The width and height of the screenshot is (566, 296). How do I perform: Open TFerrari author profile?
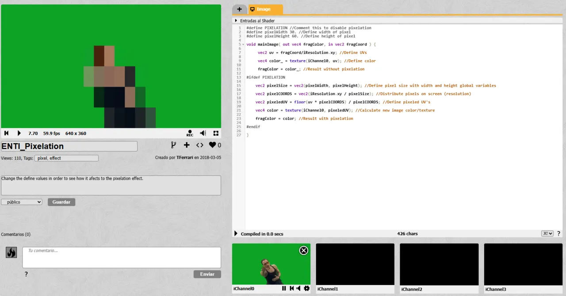(x=184, y=158)
